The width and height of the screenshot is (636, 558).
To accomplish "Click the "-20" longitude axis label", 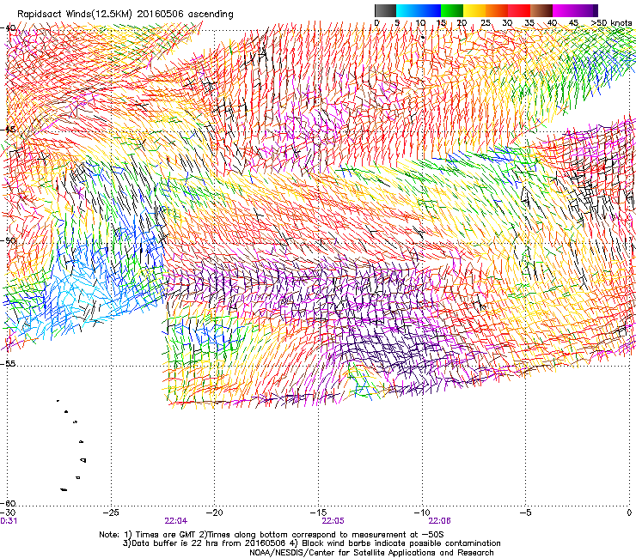I will coord(215,513).
